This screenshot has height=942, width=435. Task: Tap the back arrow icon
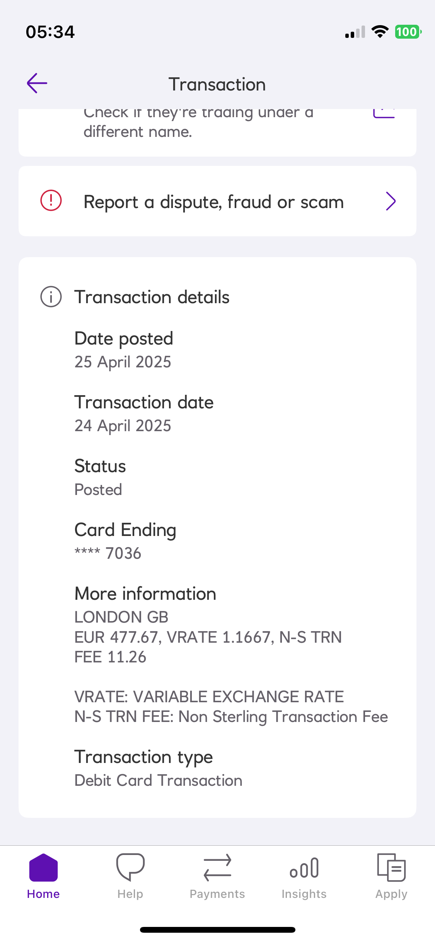pos(37,83)
